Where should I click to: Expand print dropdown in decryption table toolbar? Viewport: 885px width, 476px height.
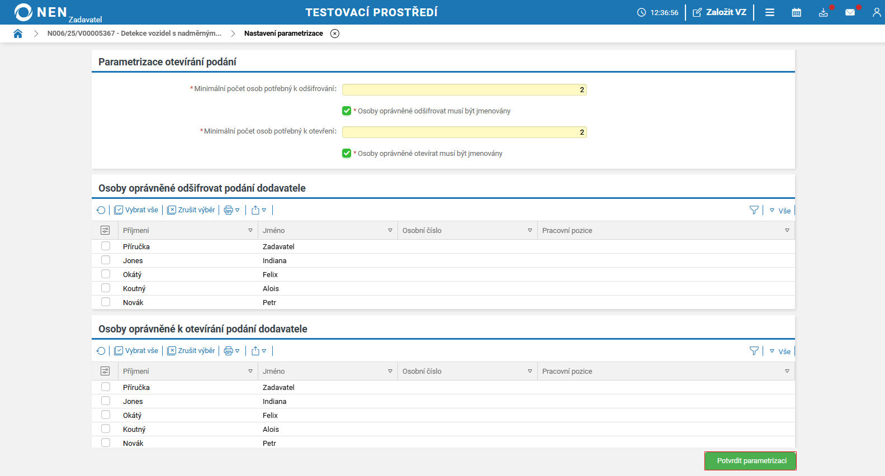[231, 210]
